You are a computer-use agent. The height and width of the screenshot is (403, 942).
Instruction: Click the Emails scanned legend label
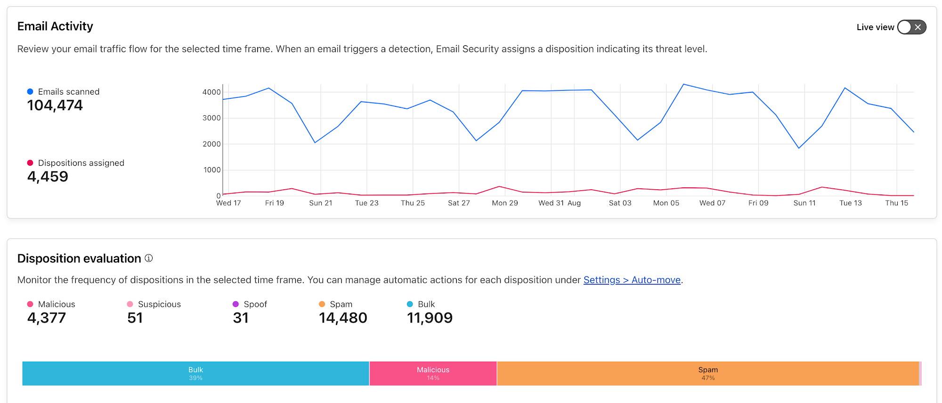69,92
